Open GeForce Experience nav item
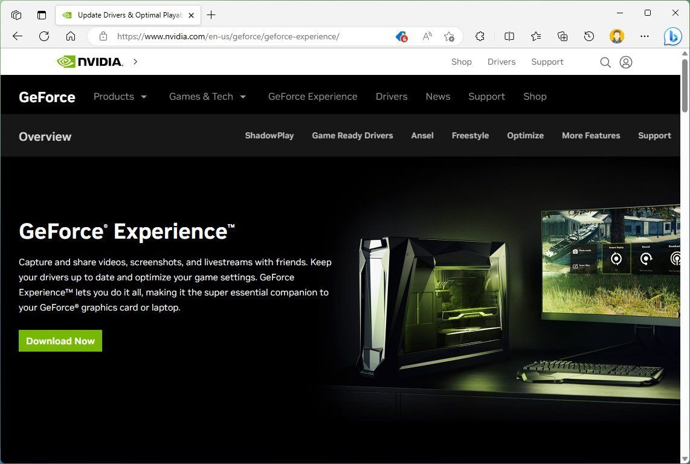Screen dimensions: 690x464 tap(312, 97)
